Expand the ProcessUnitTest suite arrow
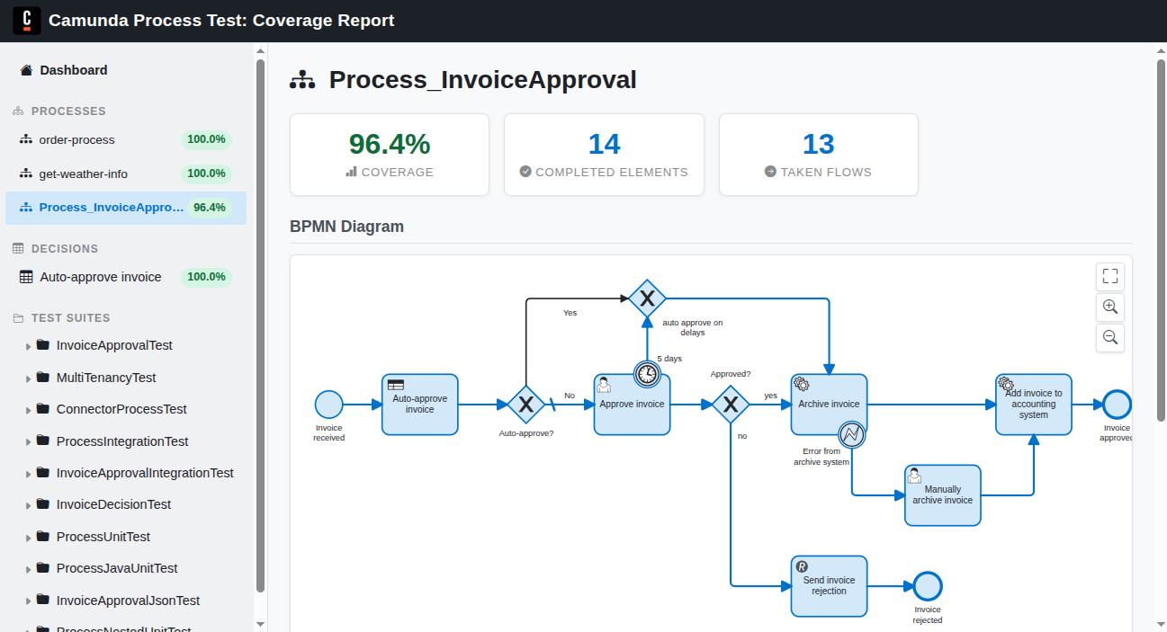 click(x=29, y=538)
